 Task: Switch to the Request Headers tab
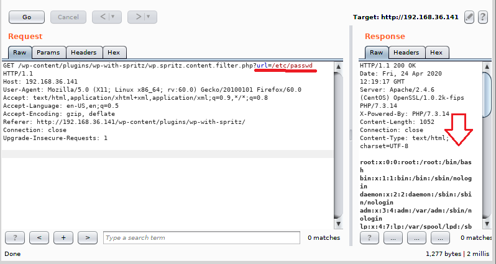click(x=84, y=52)
